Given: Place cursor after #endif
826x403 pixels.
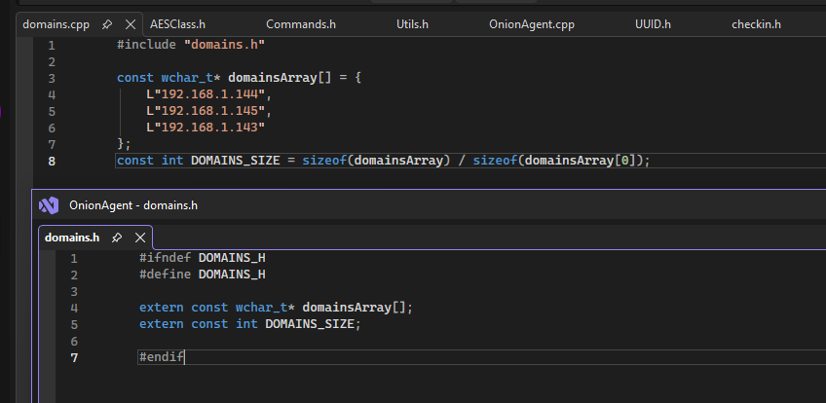Looking at the screenshot, I should 185,358.
